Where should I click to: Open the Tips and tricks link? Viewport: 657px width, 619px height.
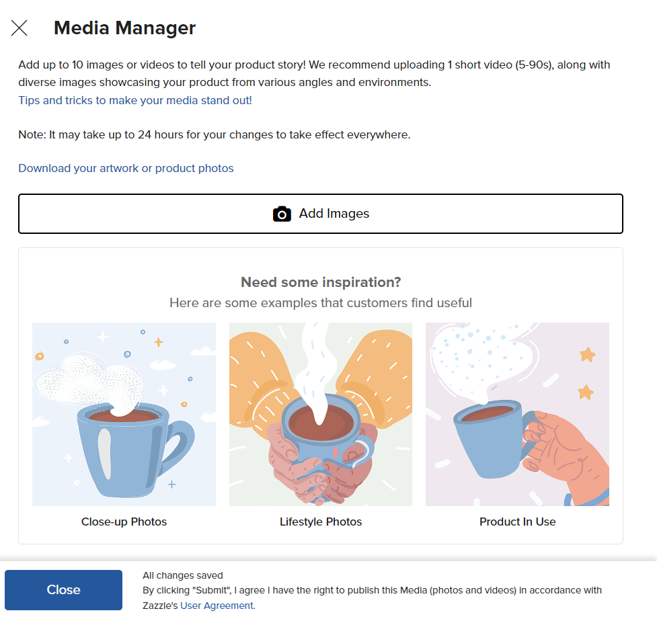click(x=135, y=101)
